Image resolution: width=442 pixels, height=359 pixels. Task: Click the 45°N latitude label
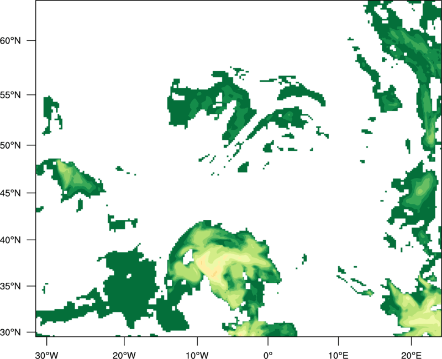coord(10,193)
